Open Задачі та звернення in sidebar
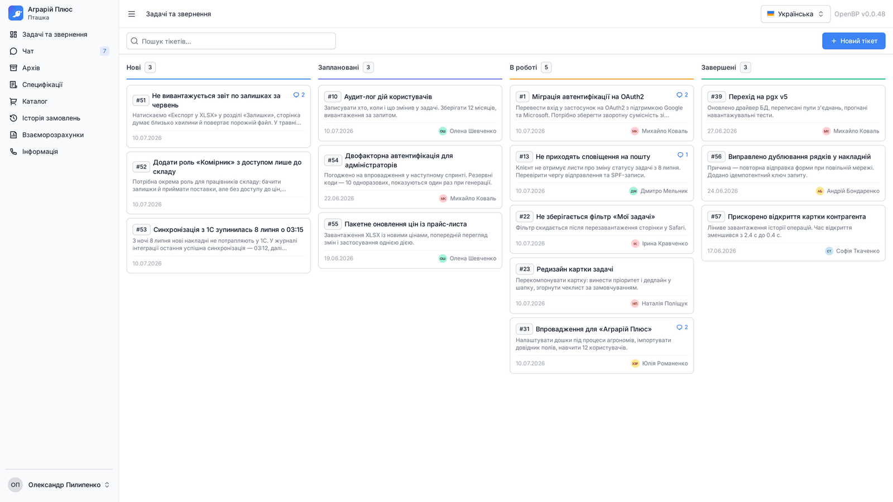The height and width of the screenshot is (502, 893). [59, 35]
